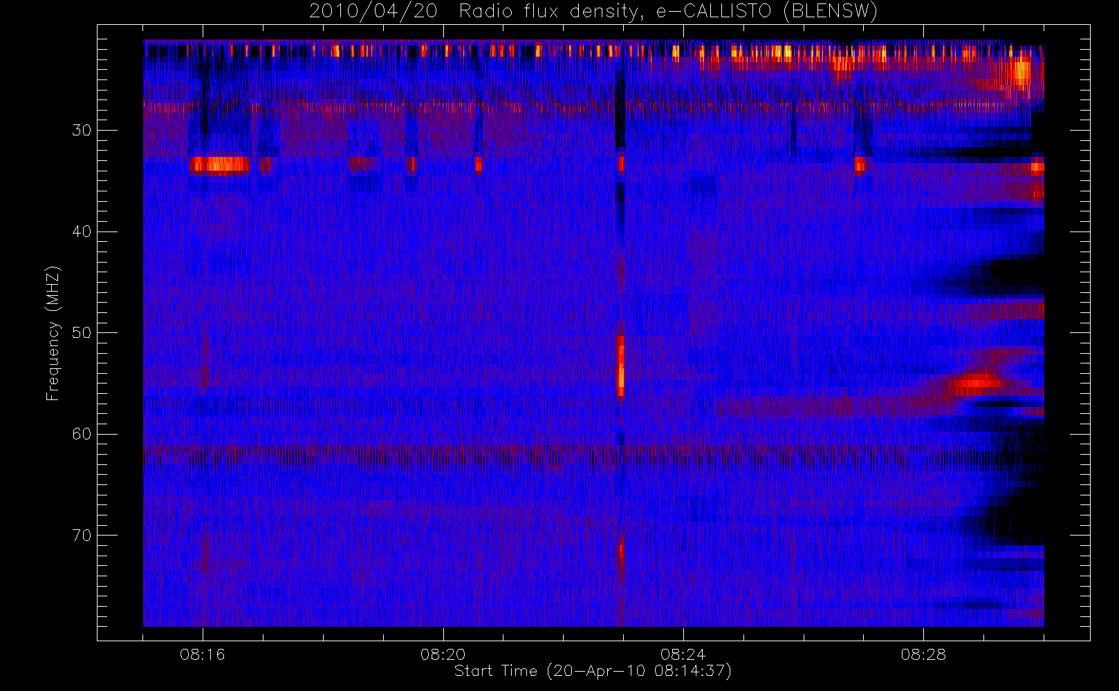Click the 60 MHz frequency tick label
The width and height of the screenshot is (1119, 691).
82,434
